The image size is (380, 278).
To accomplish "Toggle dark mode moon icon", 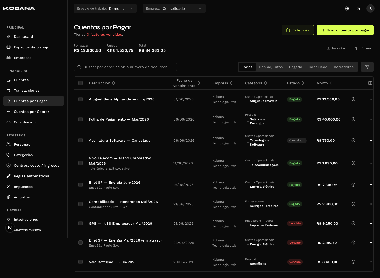I will coord(358,8).
